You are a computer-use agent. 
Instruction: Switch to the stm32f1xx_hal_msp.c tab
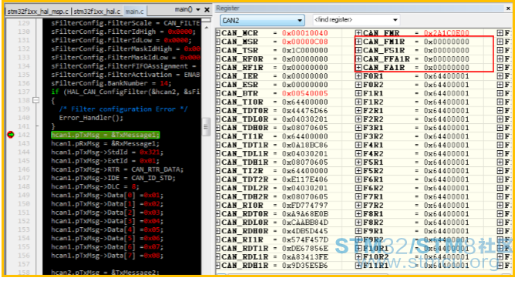(38, 12)
